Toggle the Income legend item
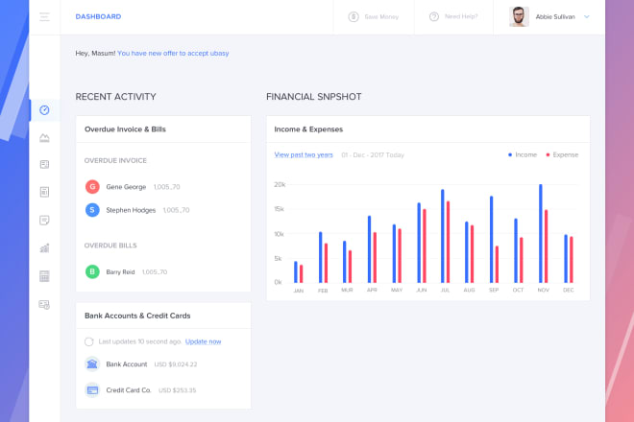 tap(523, 154)
